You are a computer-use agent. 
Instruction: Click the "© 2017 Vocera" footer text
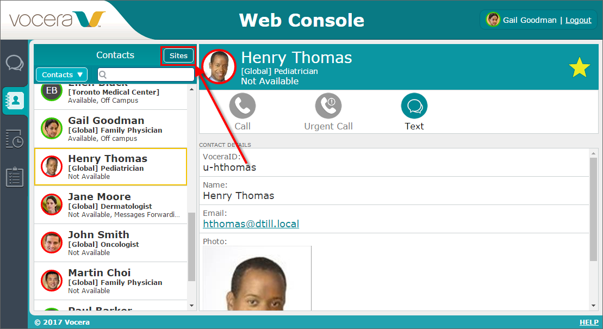point(62,322)
